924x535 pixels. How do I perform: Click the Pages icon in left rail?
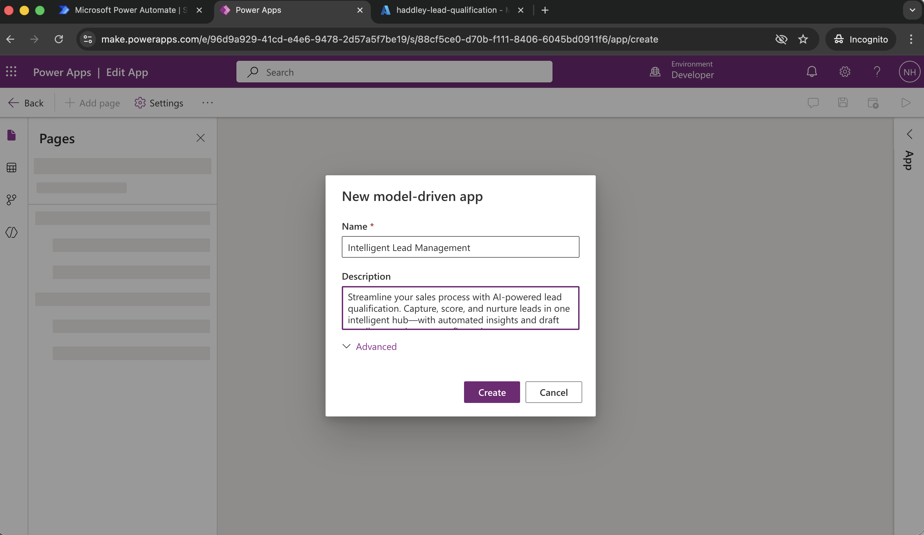(x=11, y=135)
